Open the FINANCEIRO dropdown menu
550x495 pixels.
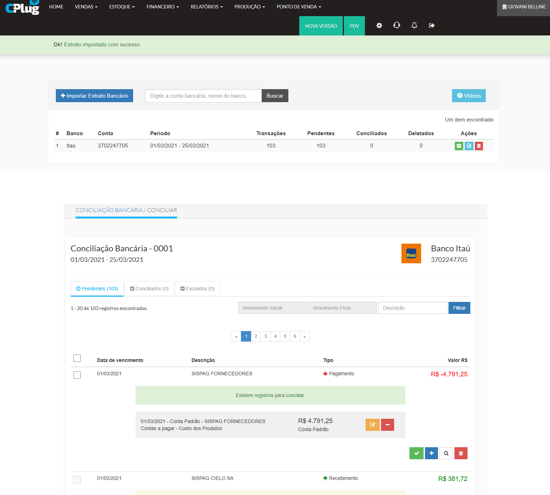(x=163, y=7)
